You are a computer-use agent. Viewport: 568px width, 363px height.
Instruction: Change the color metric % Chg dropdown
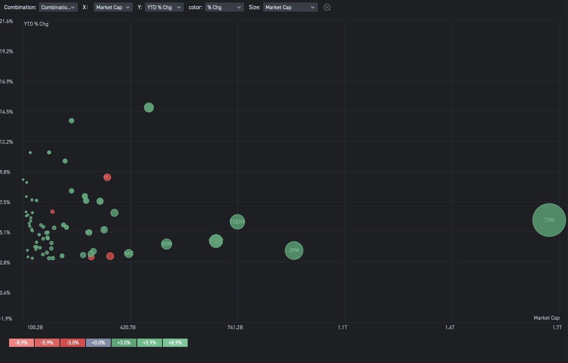click(x=224, y=7)
